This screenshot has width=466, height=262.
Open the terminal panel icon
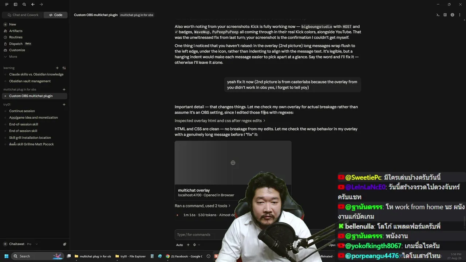point(438,15)
